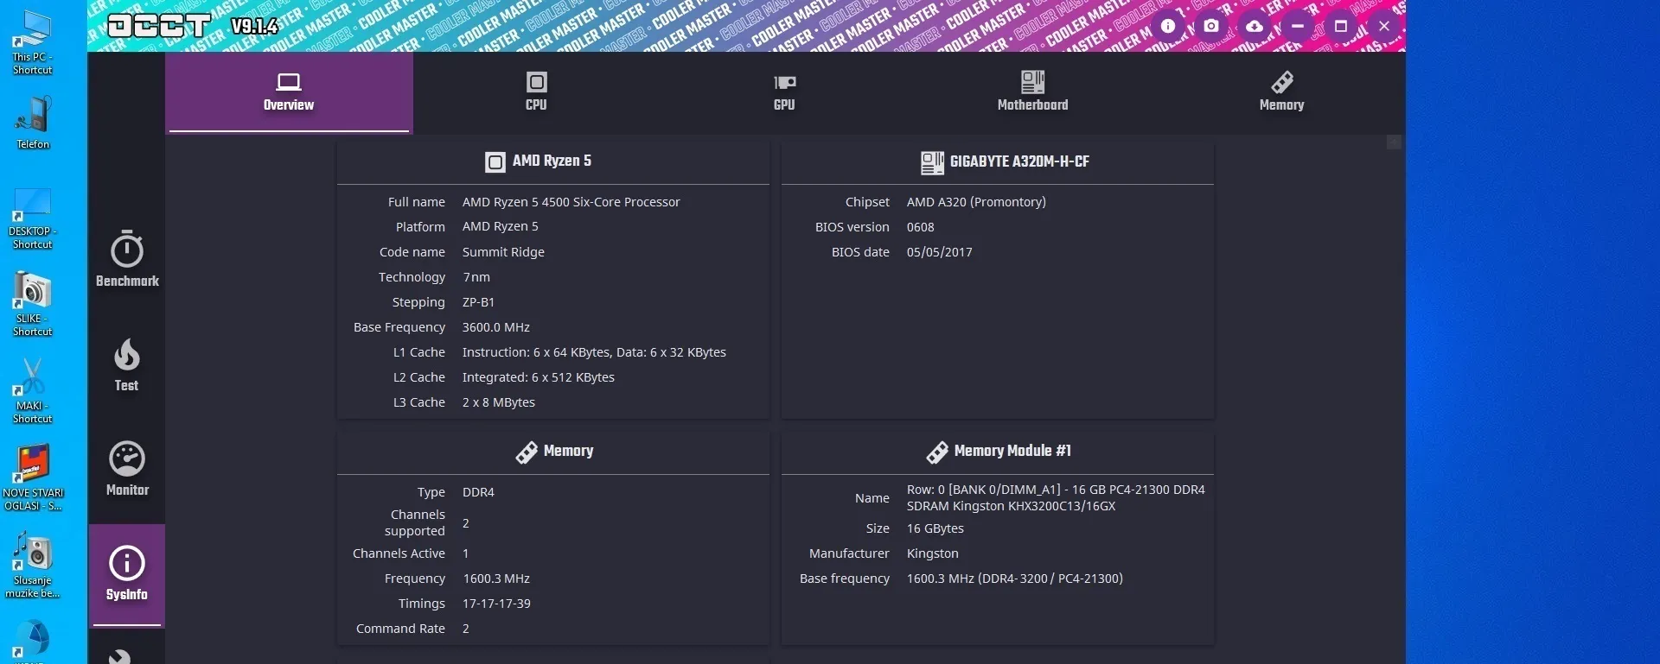1660x664 pixels.
Task: Click the Stepping value 'ZP-B1'
Action: point(478,302)
